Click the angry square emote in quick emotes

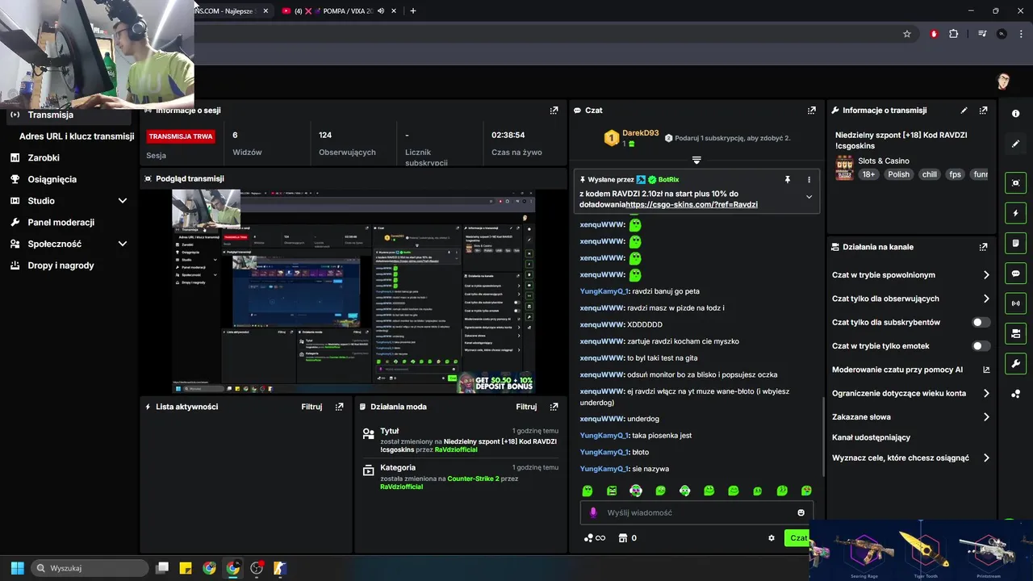coord(612,491)
